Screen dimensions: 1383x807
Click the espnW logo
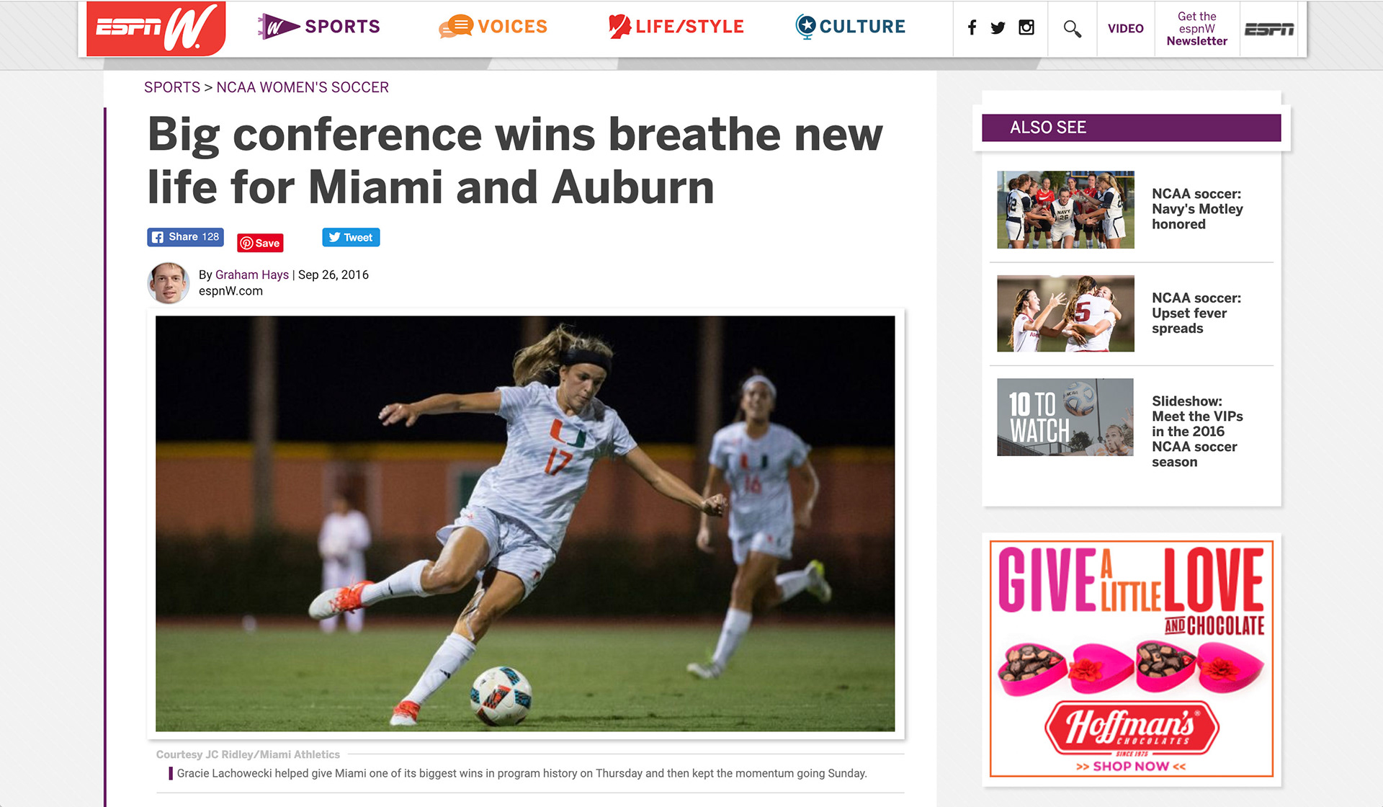tap(156, 28)
